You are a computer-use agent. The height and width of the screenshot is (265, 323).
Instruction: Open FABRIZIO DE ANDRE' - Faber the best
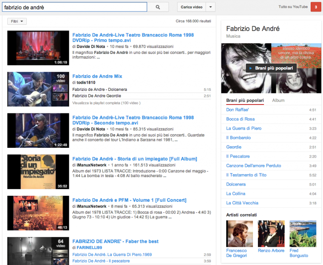(115, 241)
